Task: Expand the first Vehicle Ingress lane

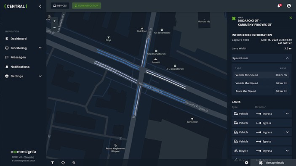Action: 287,113
